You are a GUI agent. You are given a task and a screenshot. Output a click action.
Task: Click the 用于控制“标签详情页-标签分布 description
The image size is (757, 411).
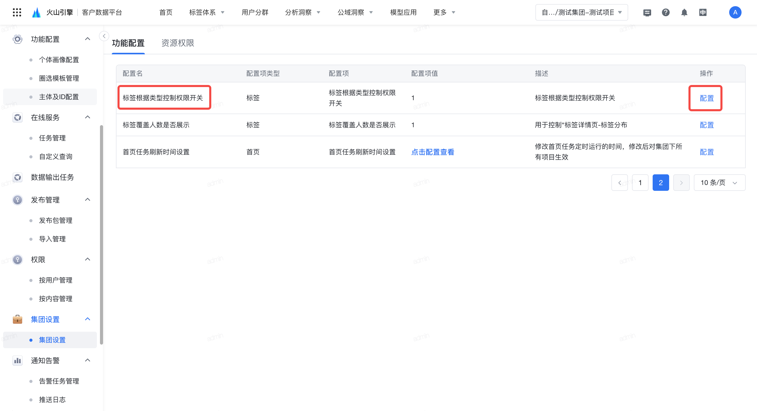pos(581,125)
